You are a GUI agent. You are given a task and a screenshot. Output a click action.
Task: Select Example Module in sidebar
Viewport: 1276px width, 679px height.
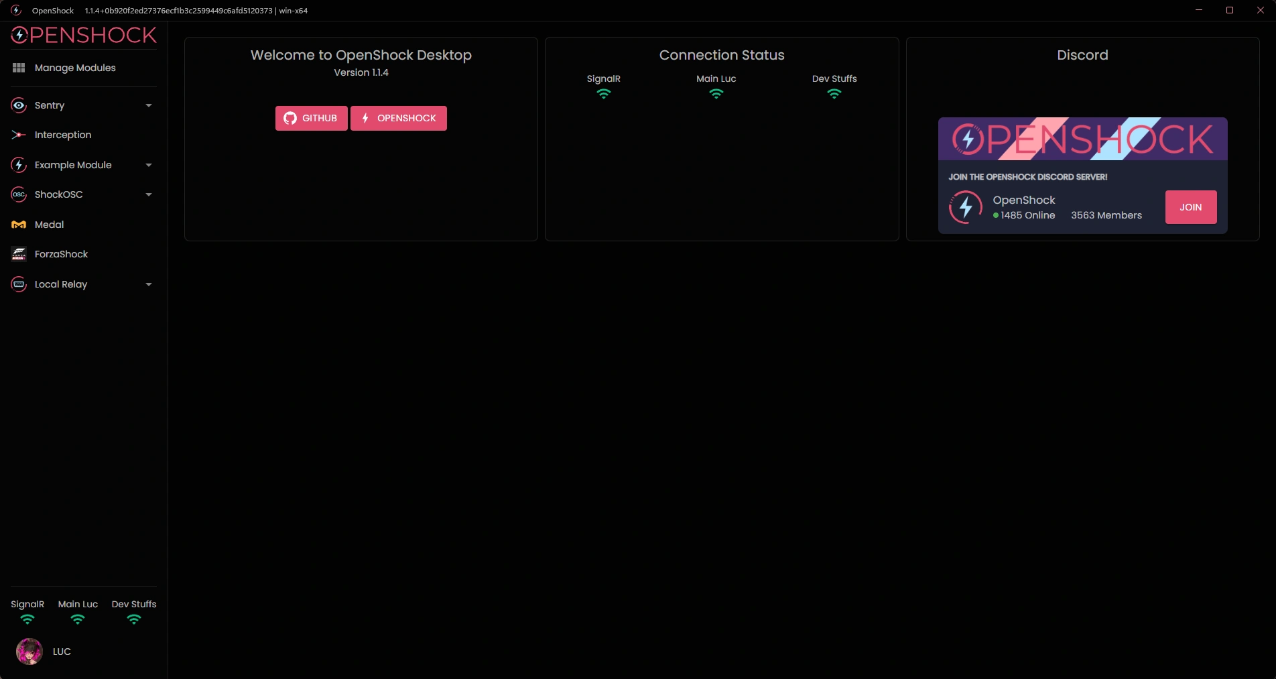(x=84, y=165)
